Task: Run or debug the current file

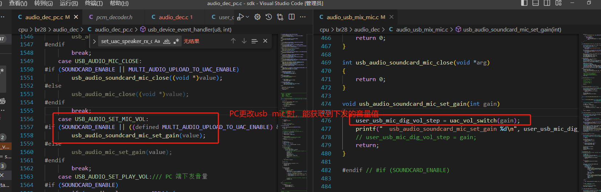Action: (240, 17)
